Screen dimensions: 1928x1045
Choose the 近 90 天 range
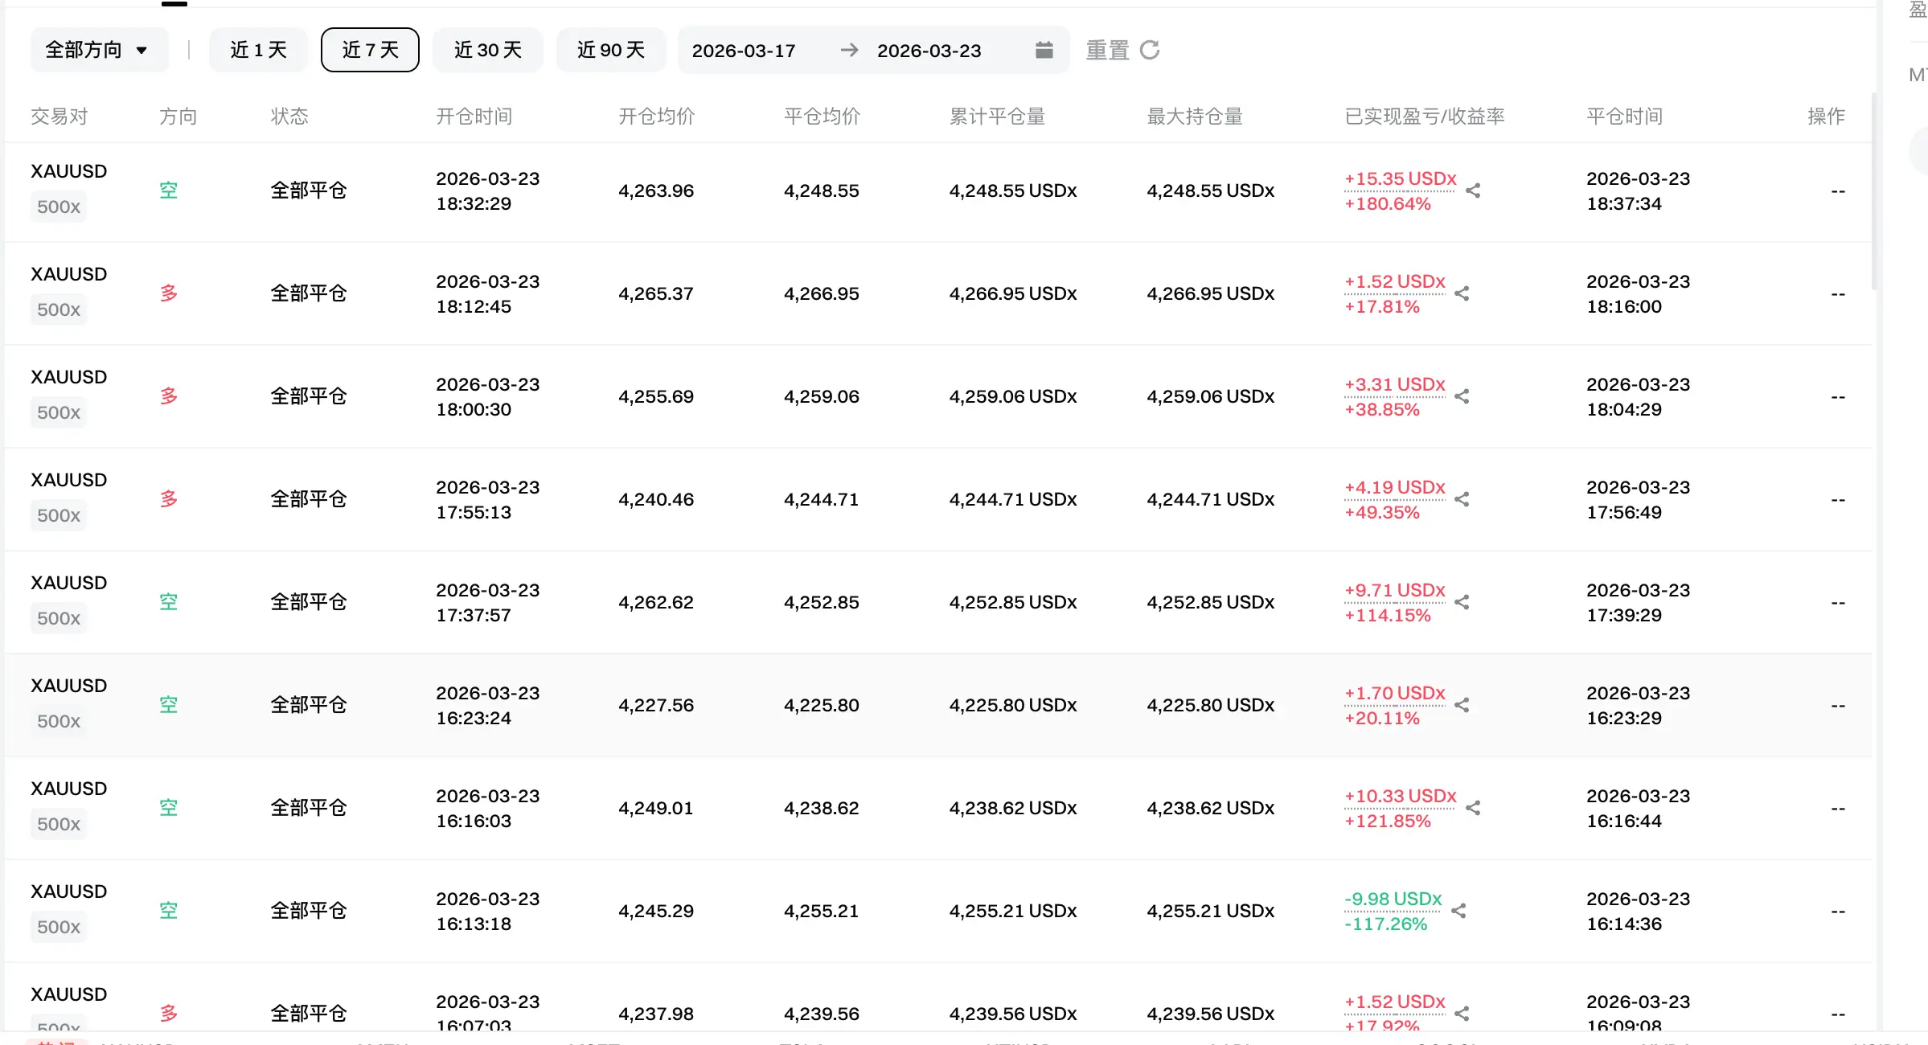[x=611, y=50]
